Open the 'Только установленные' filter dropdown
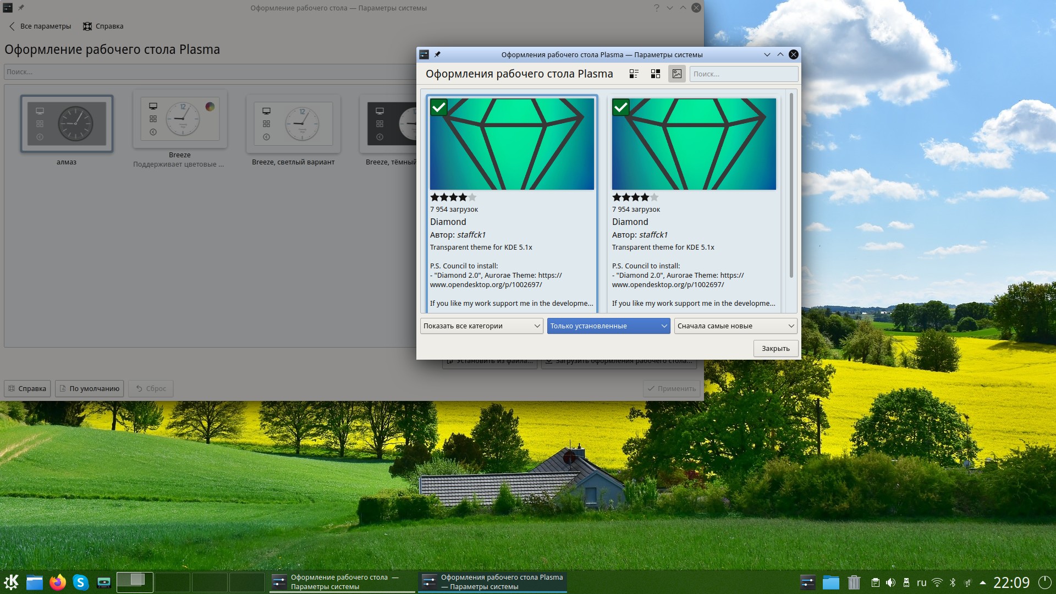This screenshot has height=594, width=1056. (608, 326)
